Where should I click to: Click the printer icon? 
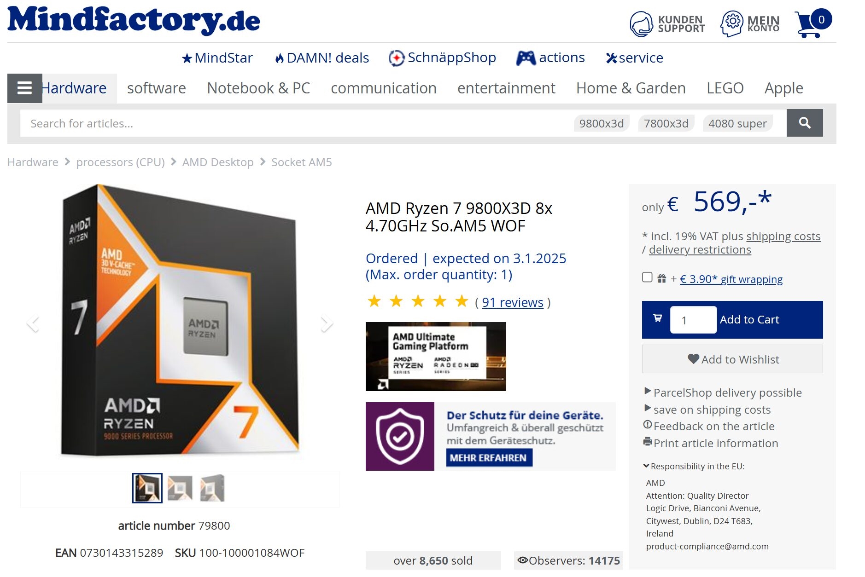click(x=648, y=442)
